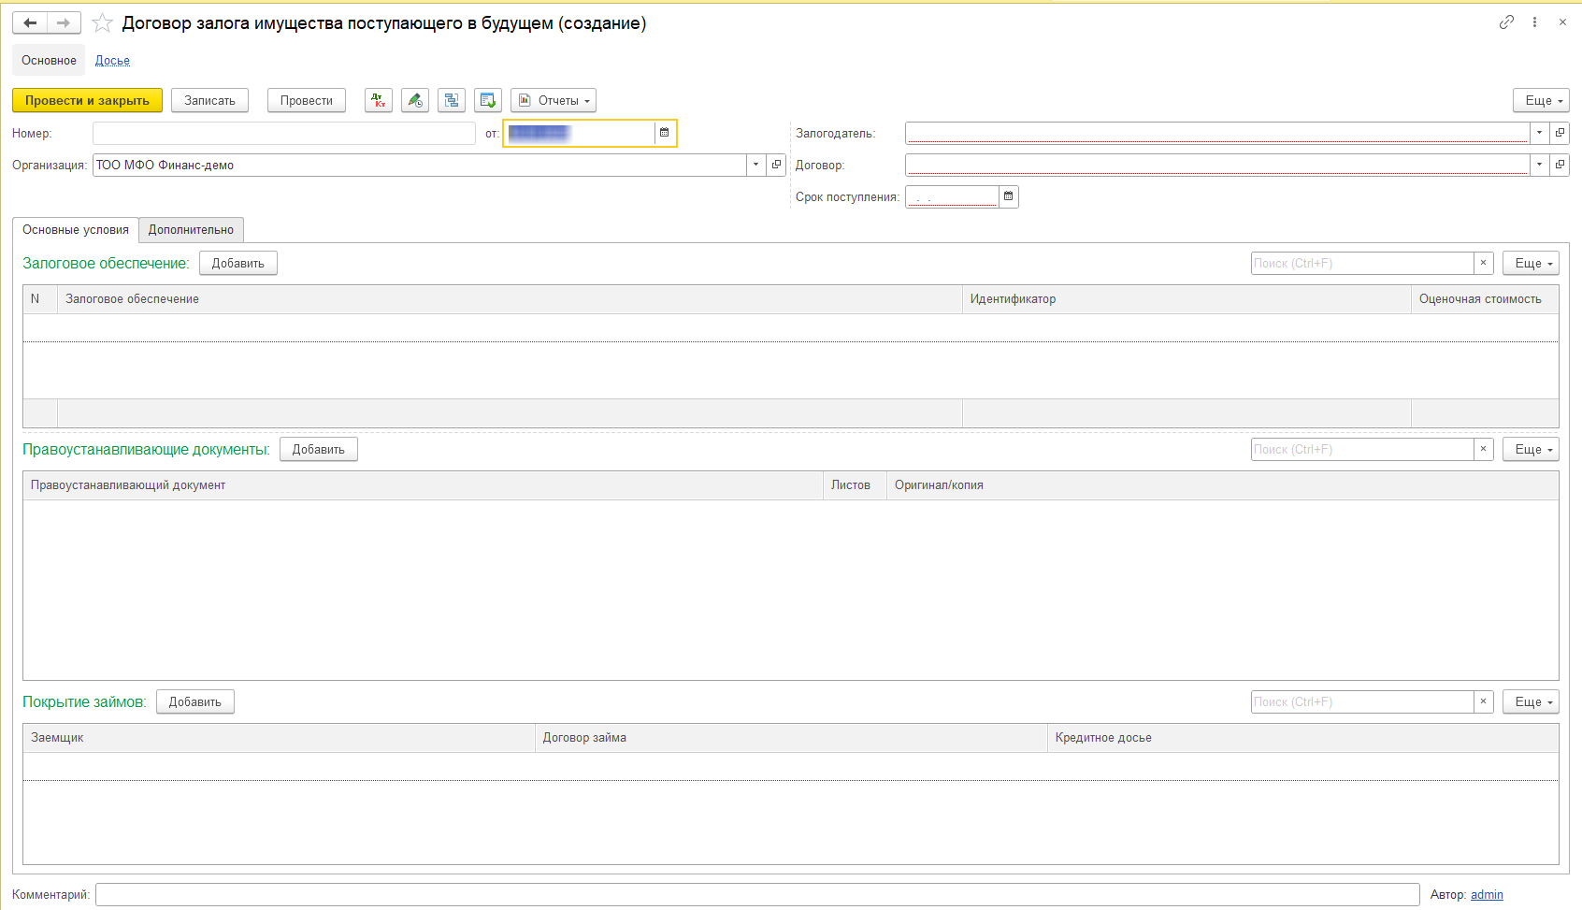Clear Правоустанавливающие документы search field
Viewport: 1582px width, 910px height.
pos(1483,449)
